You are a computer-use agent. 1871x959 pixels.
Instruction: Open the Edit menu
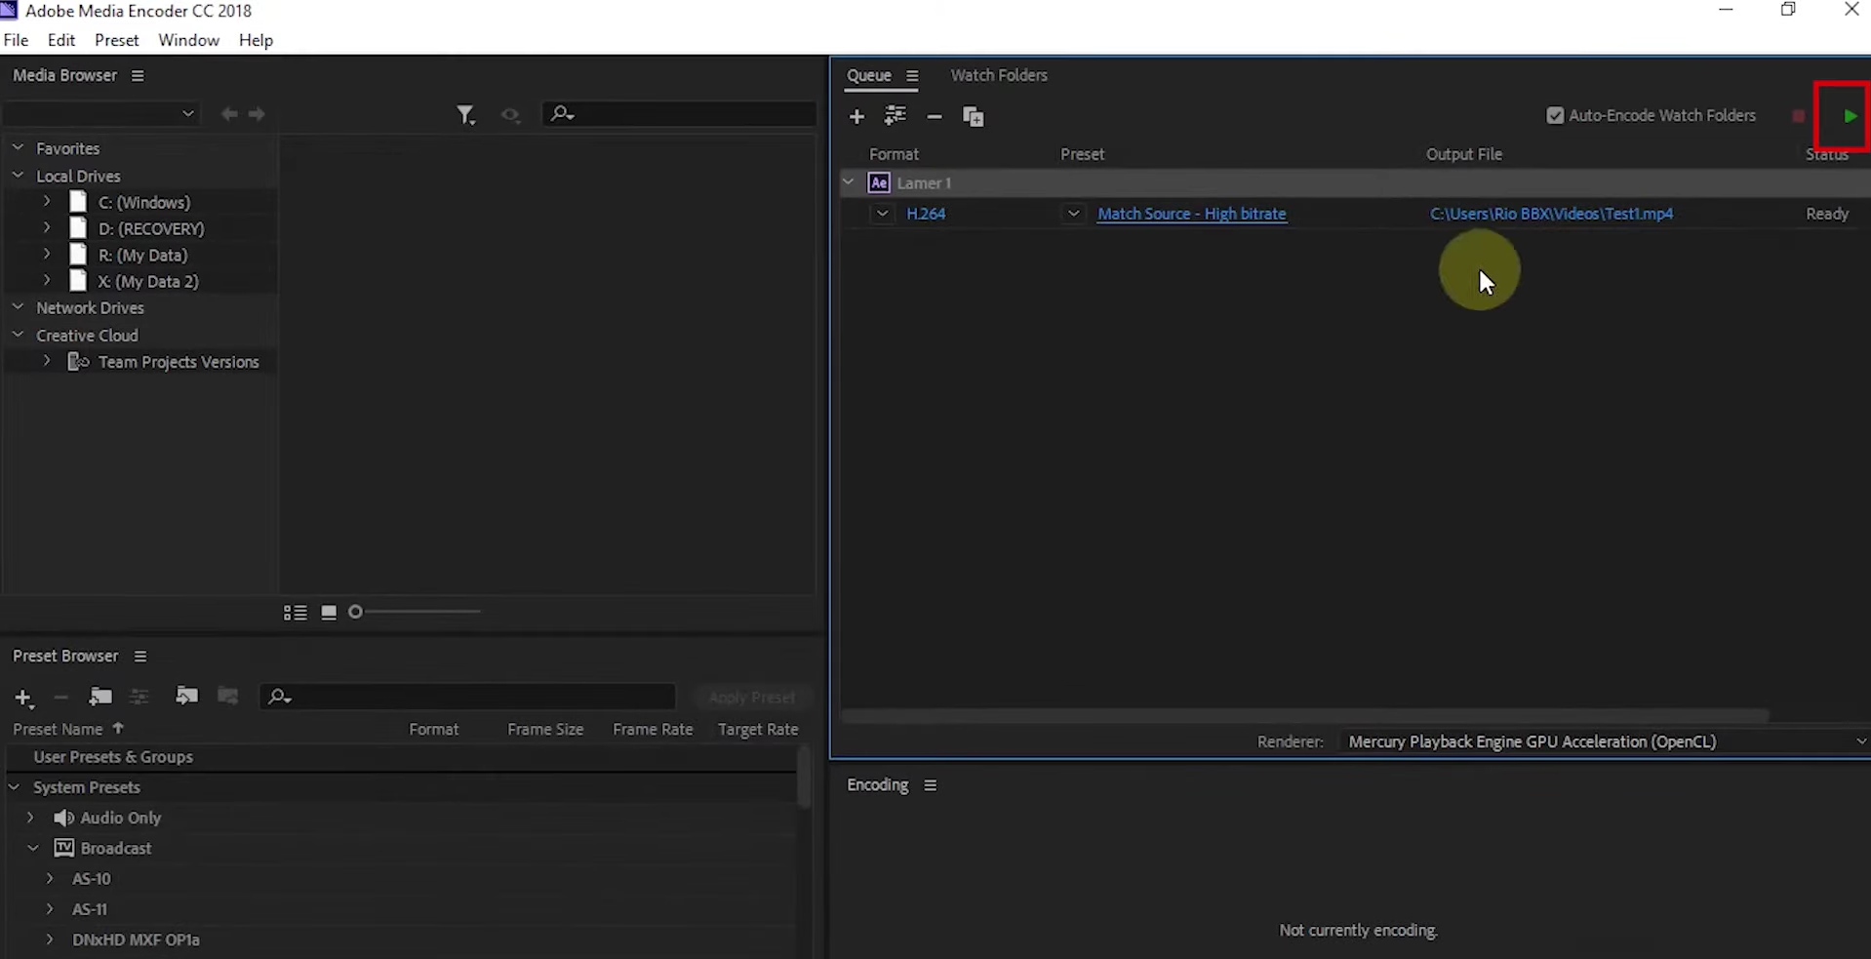(x=61, y=40)
